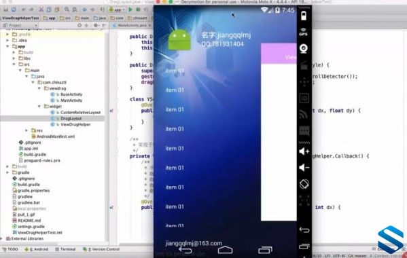The height and width of the screenshot is (258, 407).
Task: Expand the res folder
Action: tap(26, 130)
